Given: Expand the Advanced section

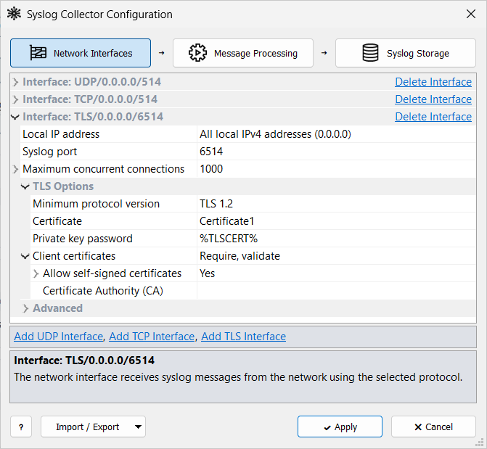Looking at the screenshot, I should [x=25, y=308].
